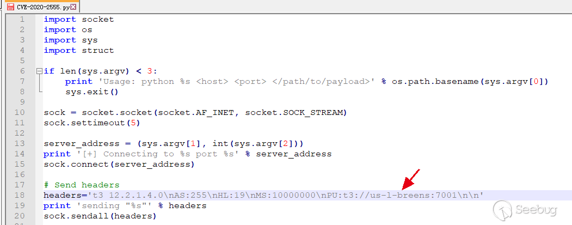This screenshot has height=225, width=572.
Task: Click the 'sock.sendall(headers)' line
Action: click(100, 216)
